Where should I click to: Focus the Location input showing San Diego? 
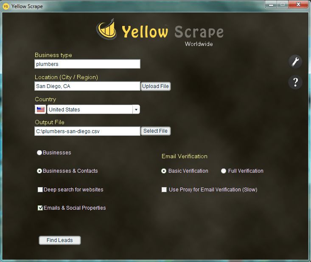(87, 86)
